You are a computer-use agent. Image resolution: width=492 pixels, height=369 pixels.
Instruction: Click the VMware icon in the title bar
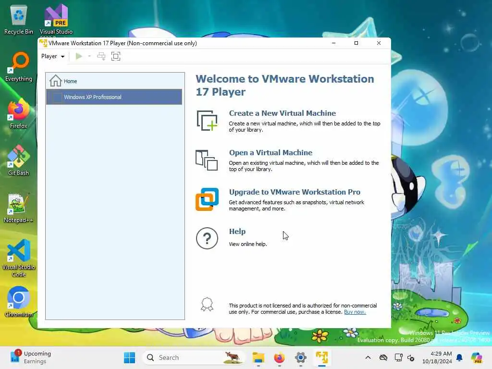pos(43,43)
